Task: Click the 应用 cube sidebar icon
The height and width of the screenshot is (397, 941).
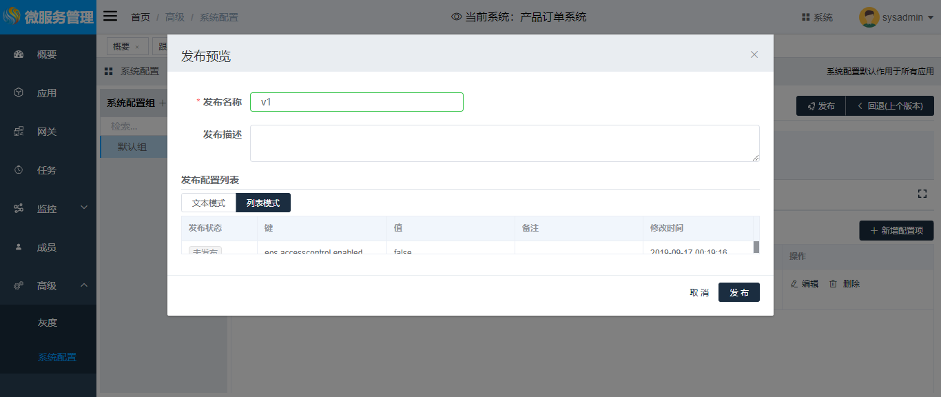Action: tap(19, 93)
